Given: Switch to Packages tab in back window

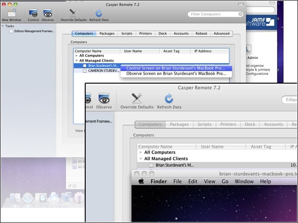Looking at the screenshot, I should 107,33.
